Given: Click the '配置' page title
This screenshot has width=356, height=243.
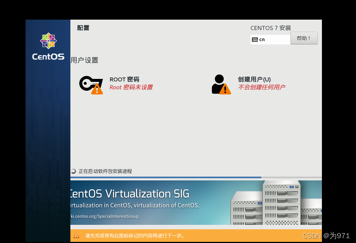Looking at the screenshot, I should 83,28.
